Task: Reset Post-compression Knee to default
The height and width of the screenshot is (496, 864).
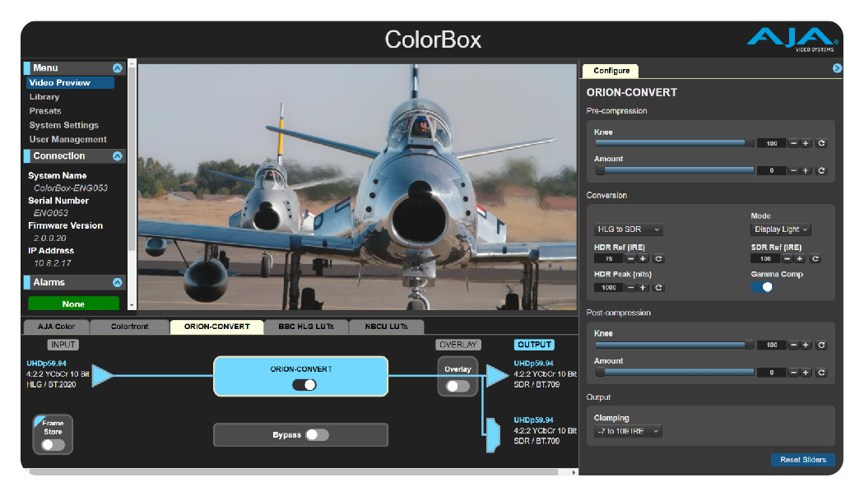Action: tap(821, 345)
